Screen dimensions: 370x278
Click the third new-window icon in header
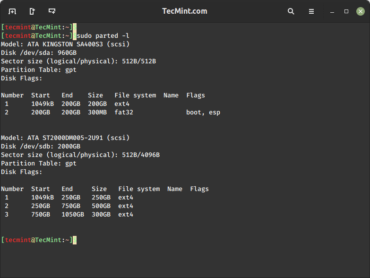(52, 11)
